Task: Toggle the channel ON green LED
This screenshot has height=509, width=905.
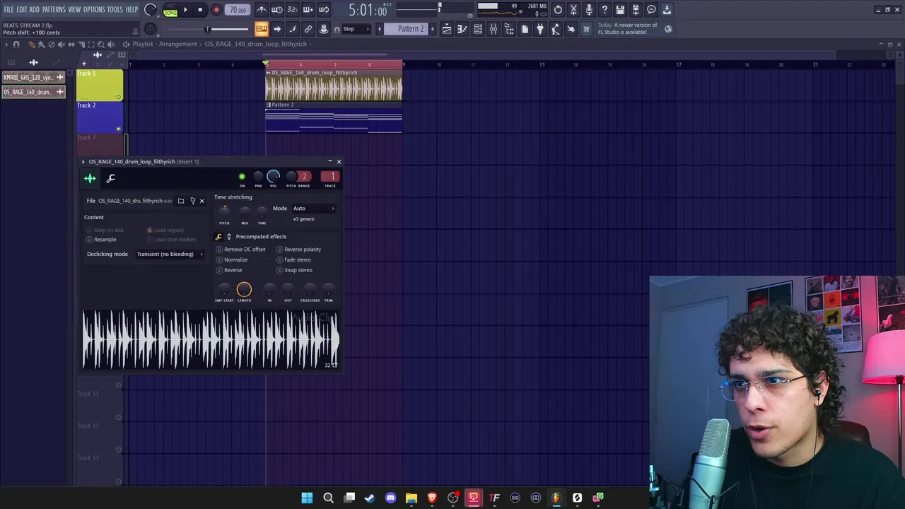Action: (242, 177)
